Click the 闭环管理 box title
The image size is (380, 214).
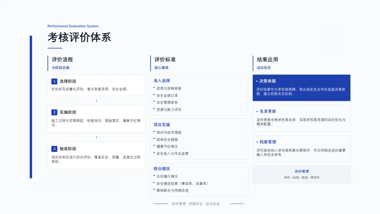point(302,171)
